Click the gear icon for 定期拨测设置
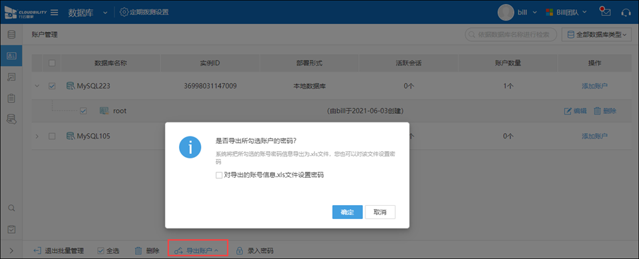 [x=124, y=12]
